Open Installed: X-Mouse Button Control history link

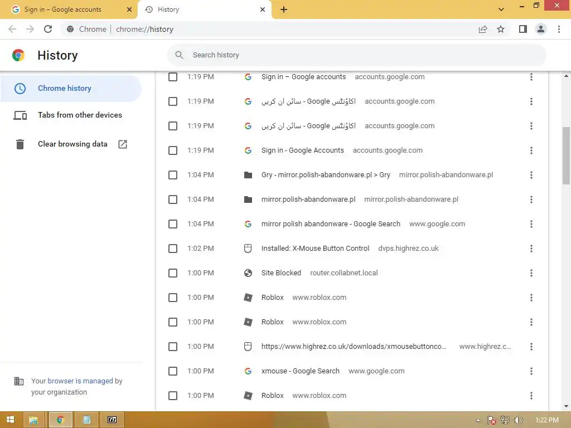point(315,249)
